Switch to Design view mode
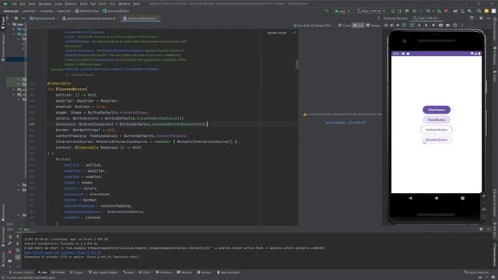498x280 pixels. (373, 26)
